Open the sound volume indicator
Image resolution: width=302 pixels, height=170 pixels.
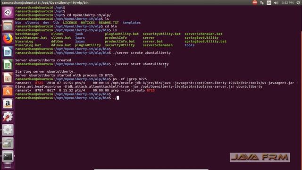[276, 2]
